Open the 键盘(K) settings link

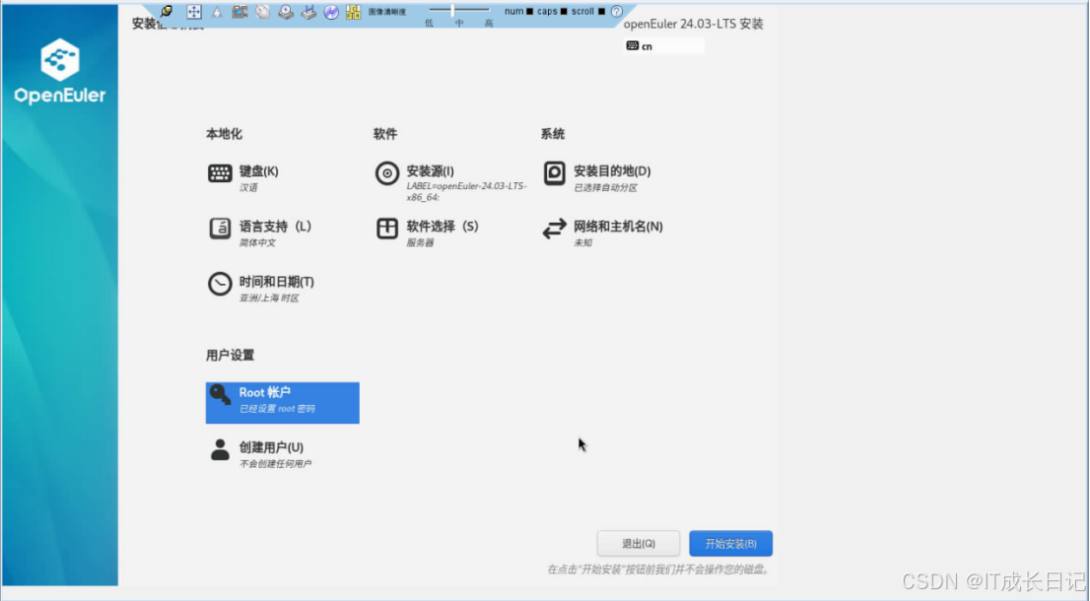258,170
